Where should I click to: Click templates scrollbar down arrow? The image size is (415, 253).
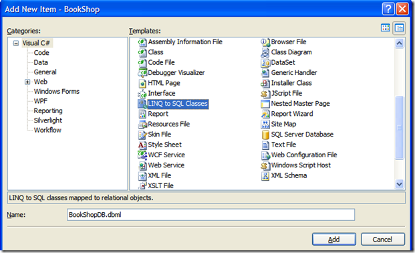click(x=399, y=184)
